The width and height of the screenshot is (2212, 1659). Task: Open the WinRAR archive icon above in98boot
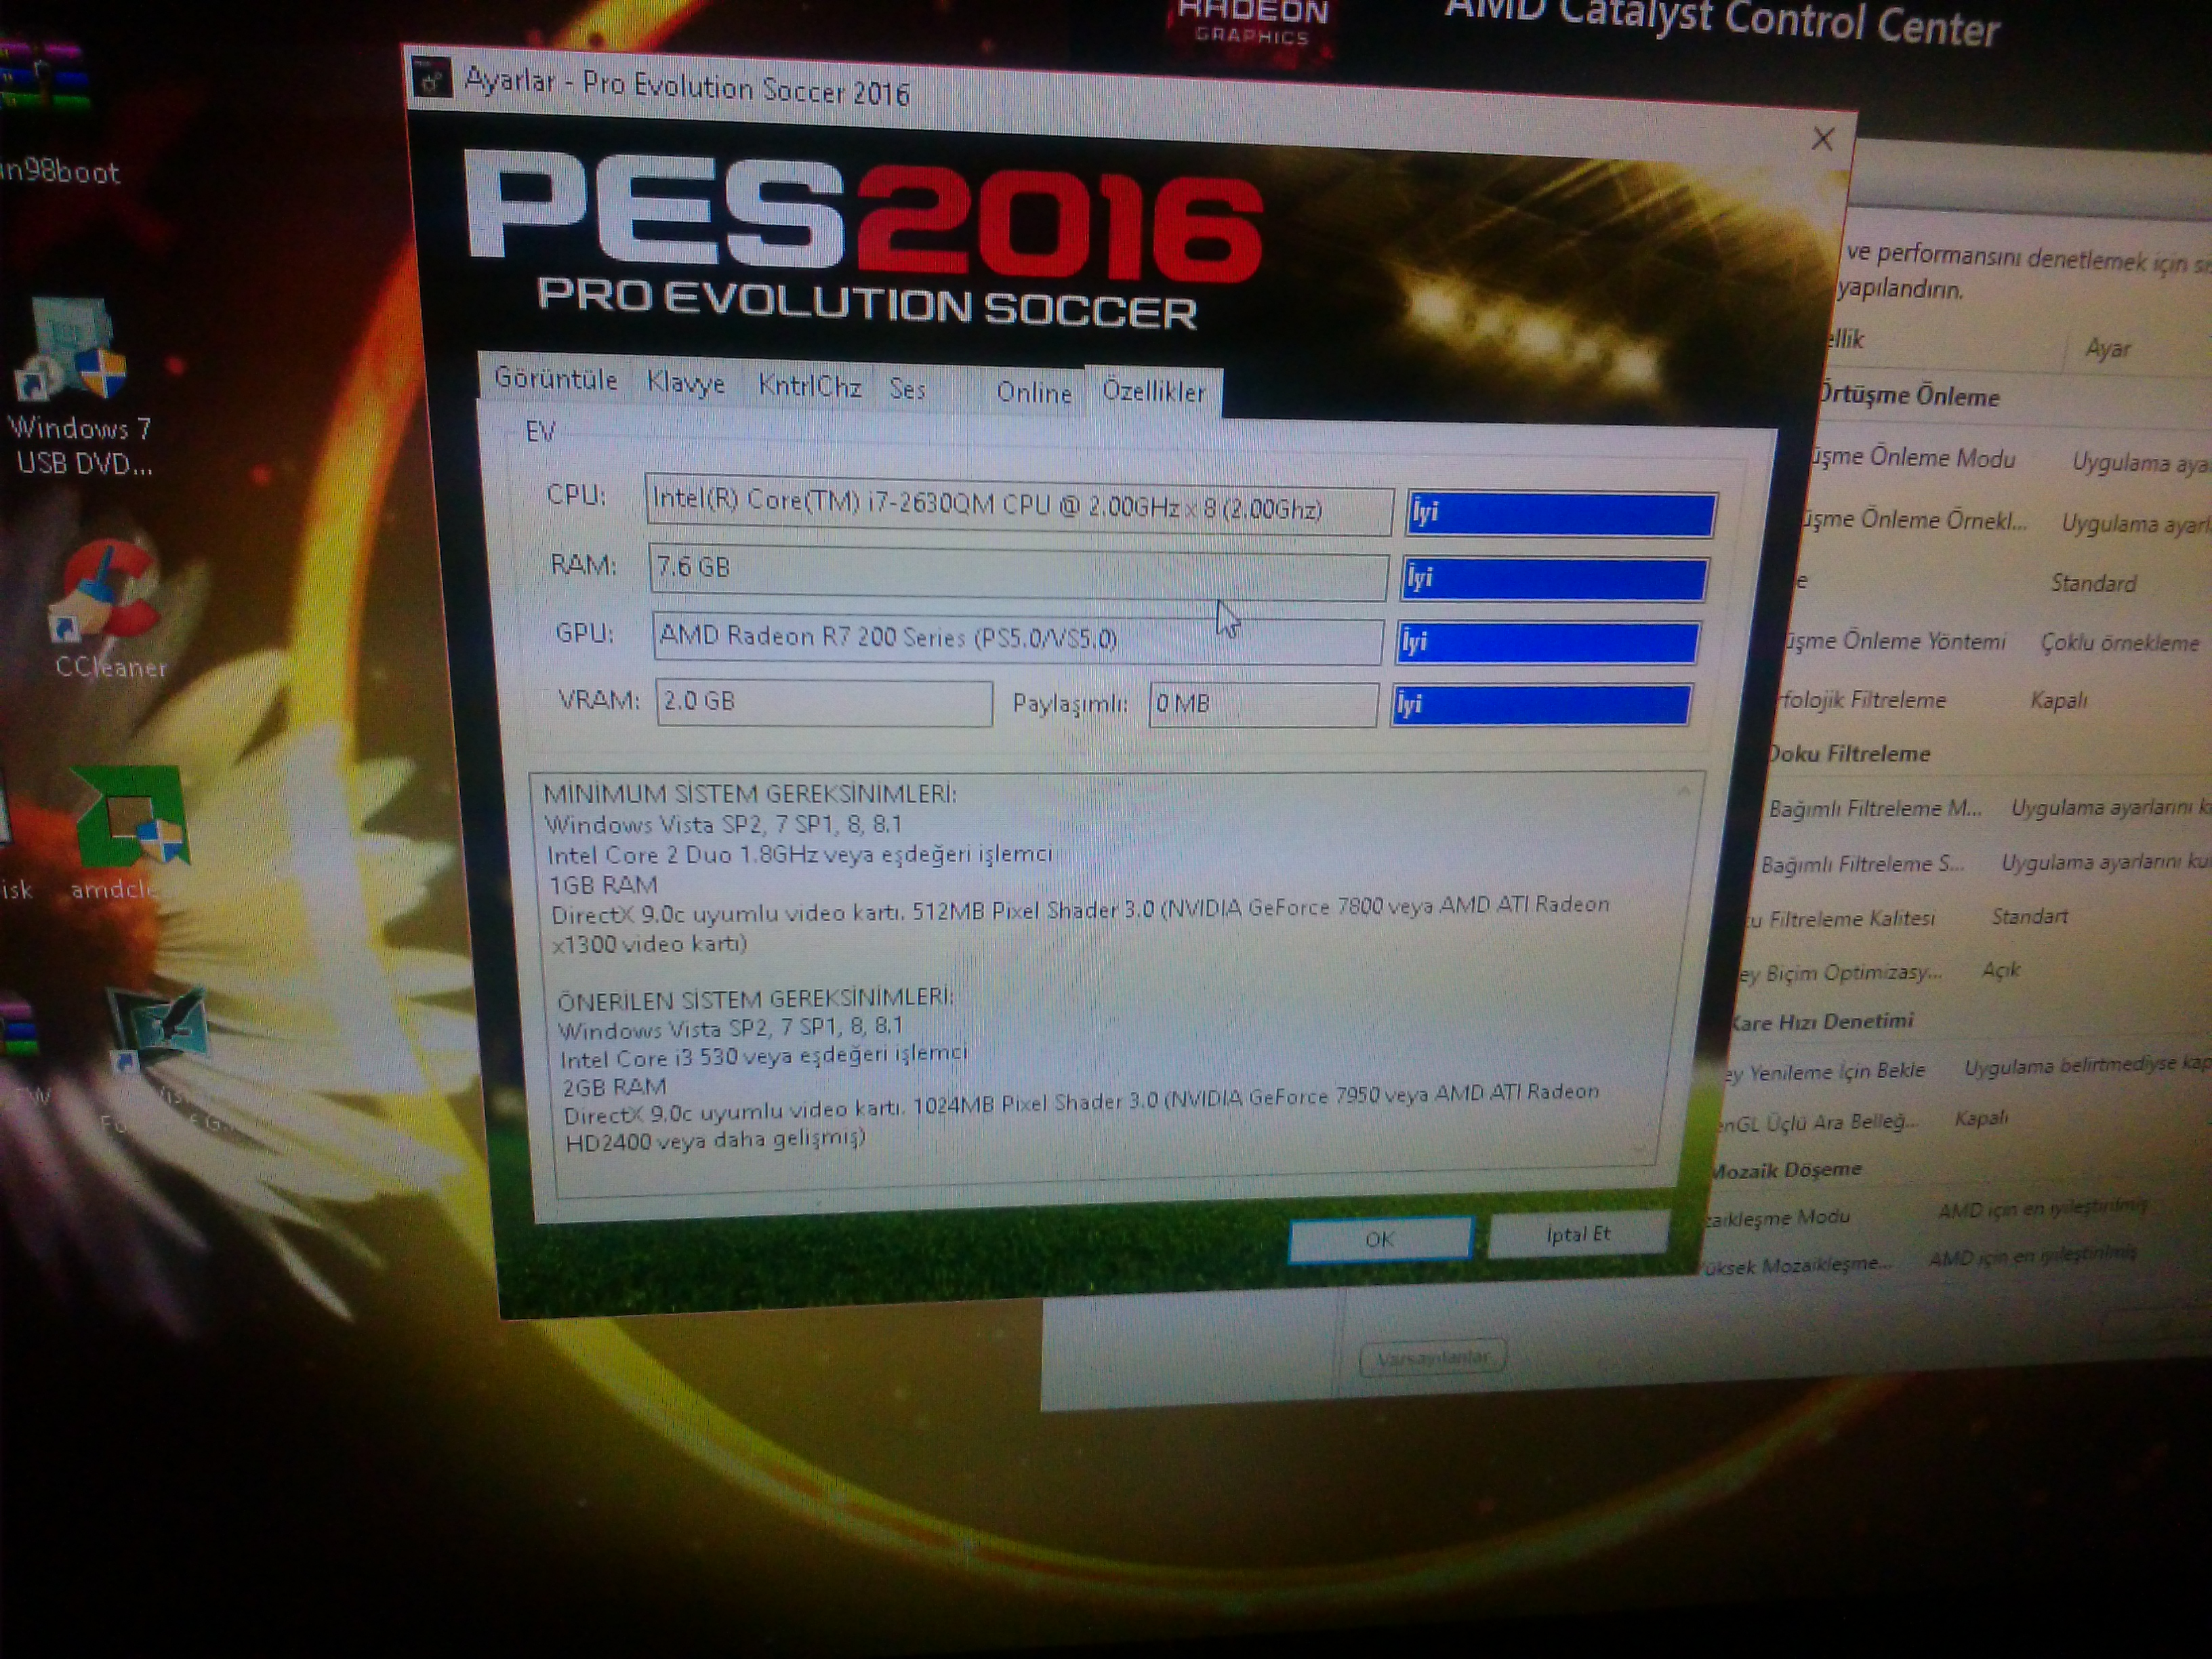point(45,75)
